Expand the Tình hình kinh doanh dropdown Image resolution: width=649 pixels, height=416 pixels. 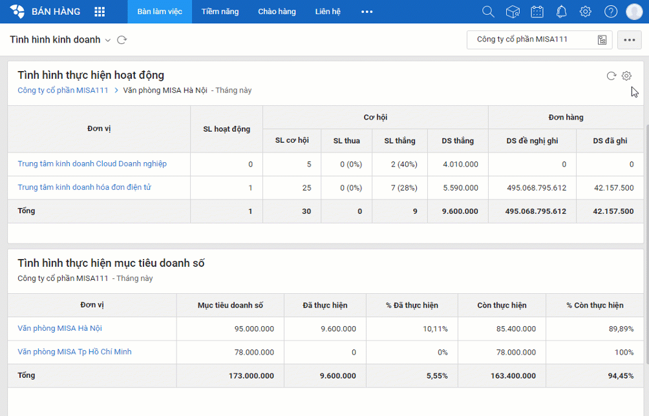coord(107,40)
